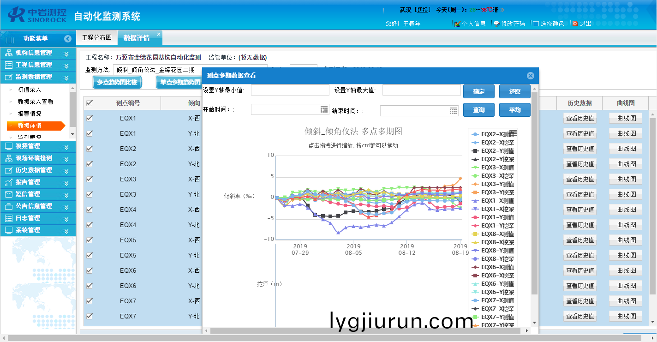Open the 结束时间 calendar picker icon
657x342 pixels.
(453, 111)
